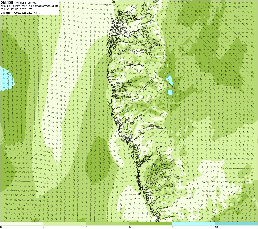This screenshot has height=229, width=258.
Task: Click the 4–6 m/s green legend swatch
Action: tap(107, 223)
